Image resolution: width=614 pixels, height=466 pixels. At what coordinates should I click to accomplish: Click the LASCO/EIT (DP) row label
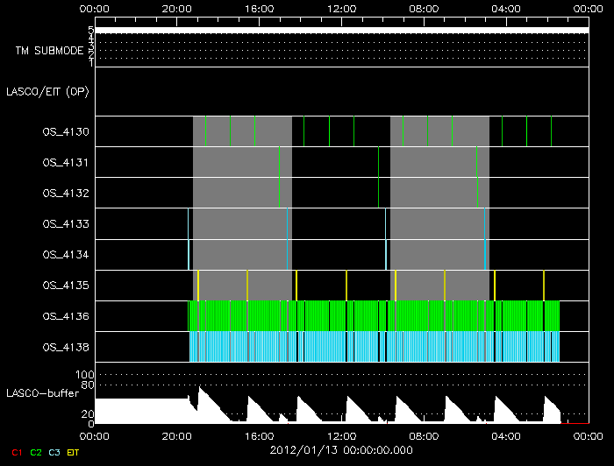pos(47,91)
